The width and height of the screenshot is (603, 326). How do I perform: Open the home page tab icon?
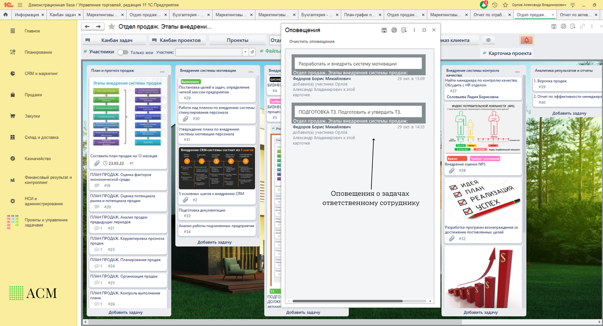click(x=6, y=15)
